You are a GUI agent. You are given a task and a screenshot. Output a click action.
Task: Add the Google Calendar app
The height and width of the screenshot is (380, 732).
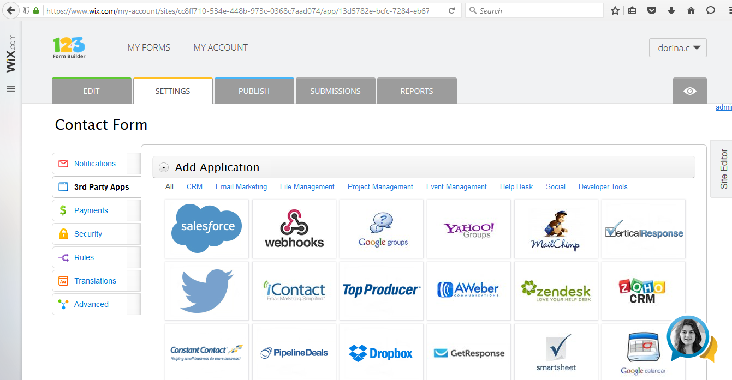point(644,352)
